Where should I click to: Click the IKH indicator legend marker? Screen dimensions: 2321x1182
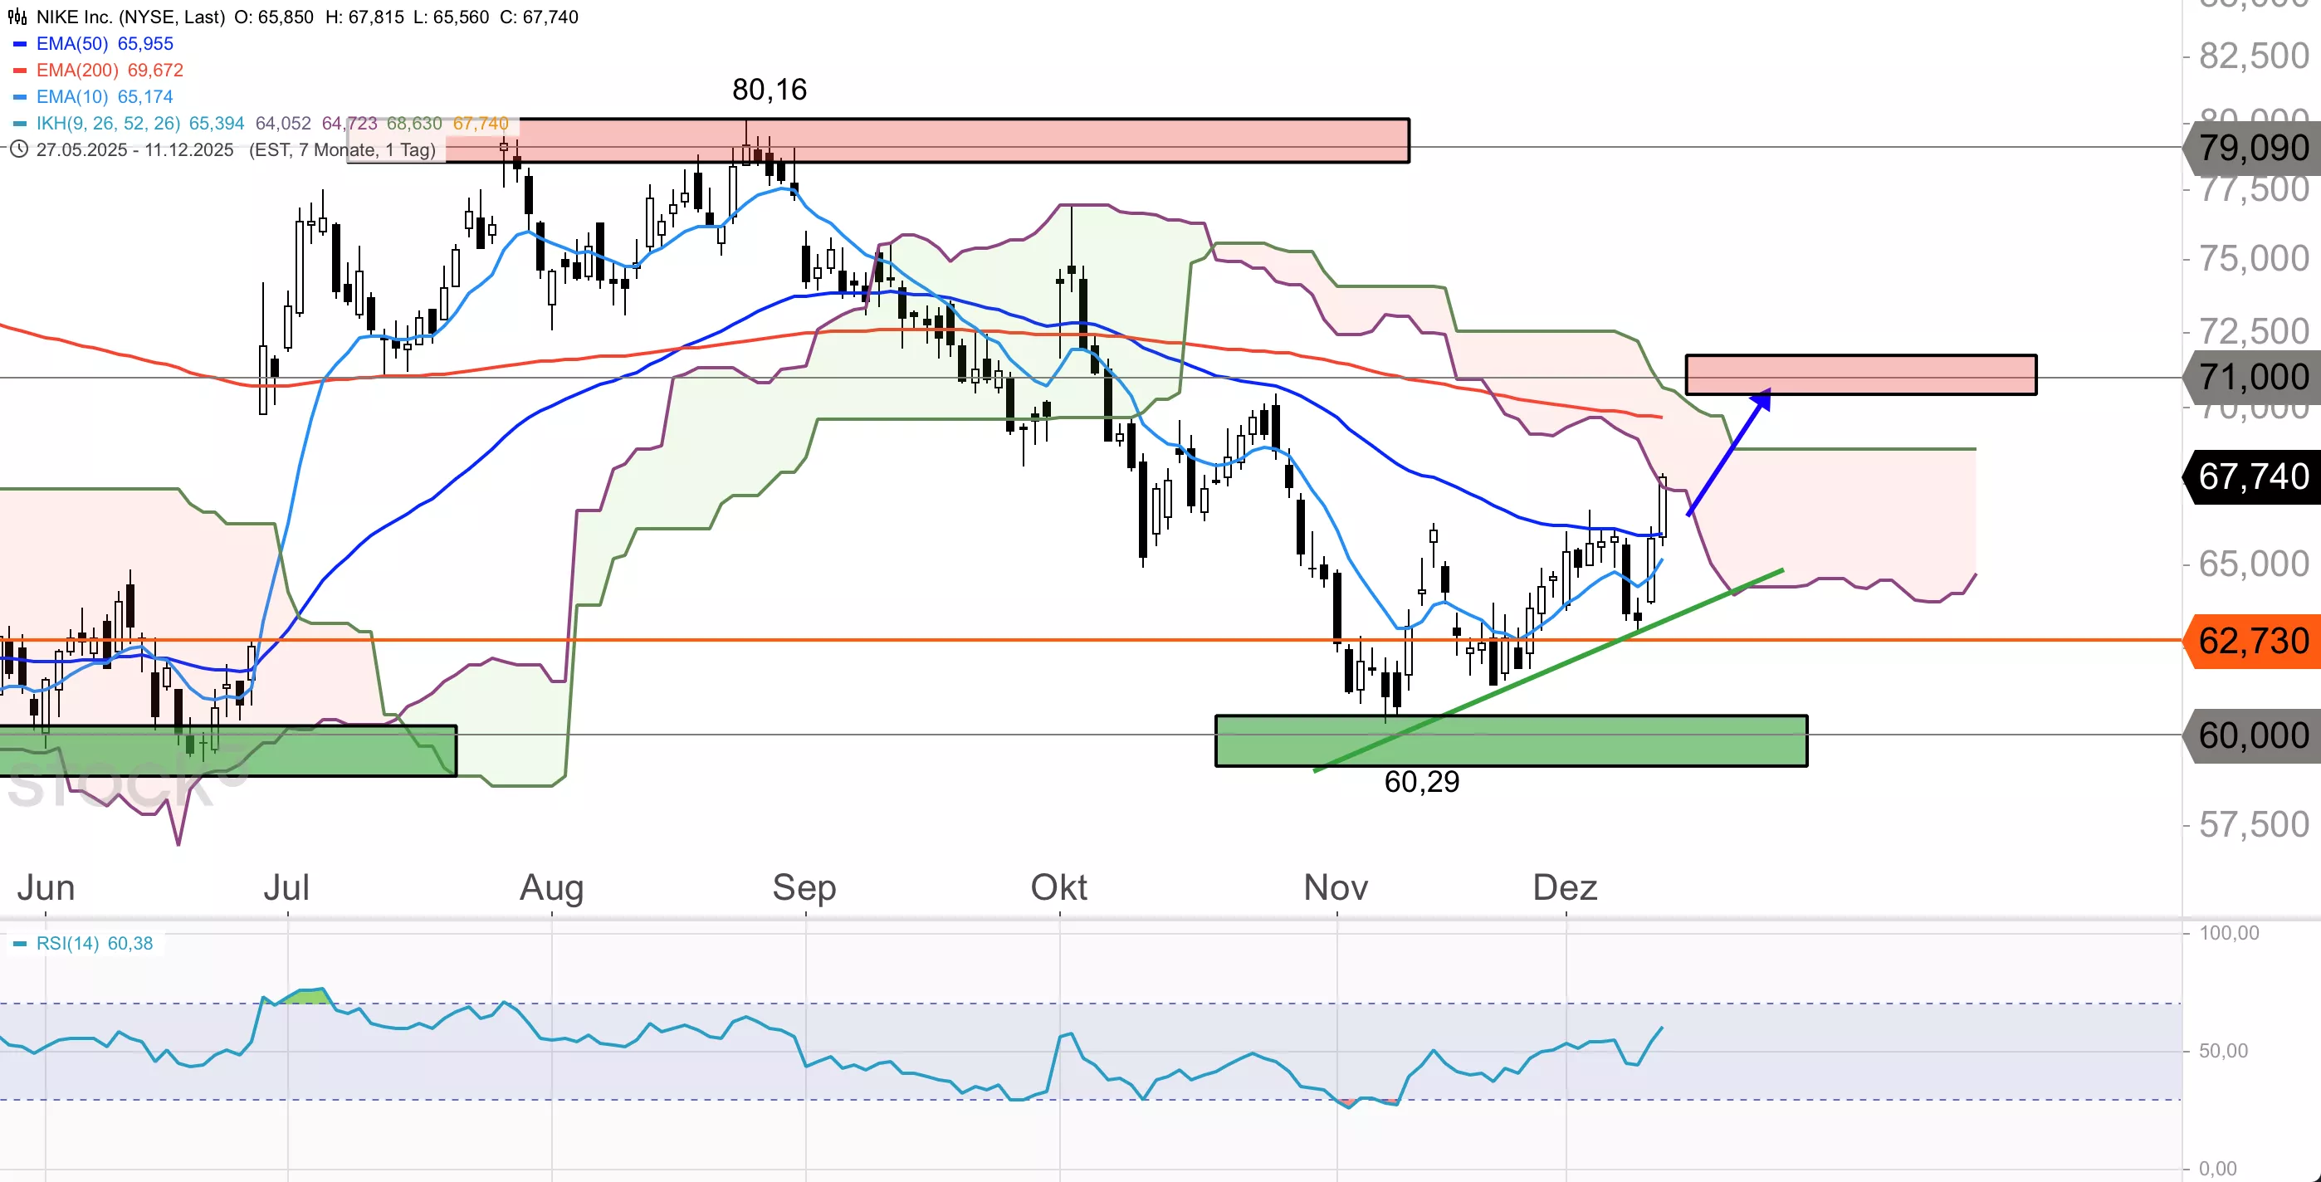(x=20, y=124)
